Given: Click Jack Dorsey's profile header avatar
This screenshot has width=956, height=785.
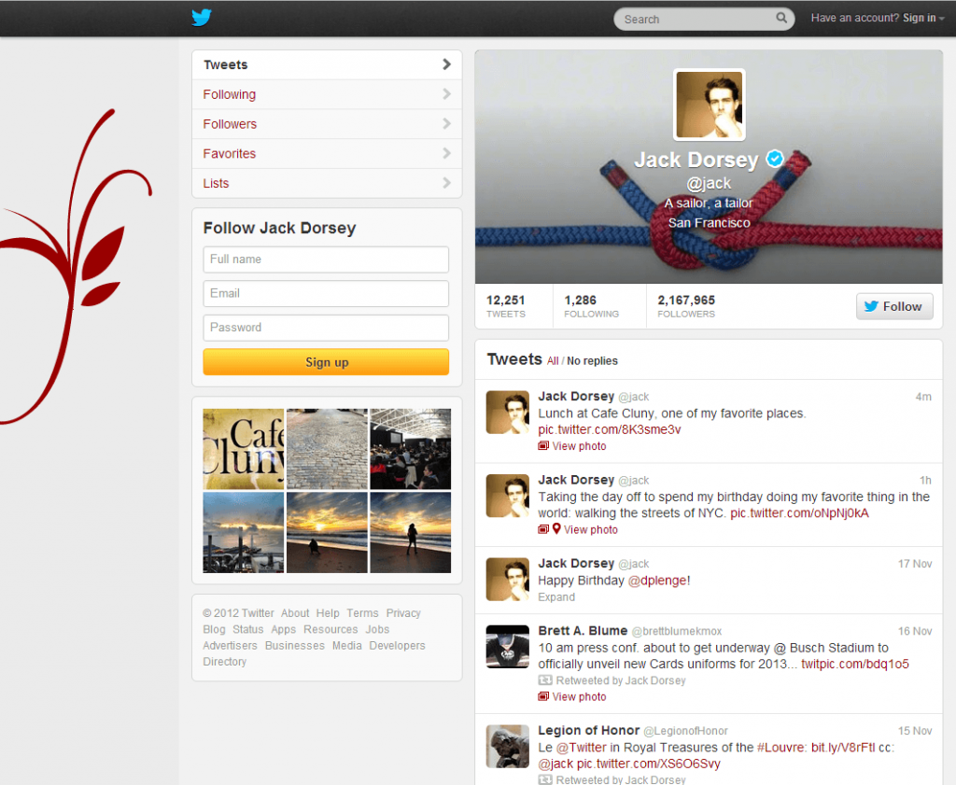Looking at the screenshot, I should [x=710, y=105].
